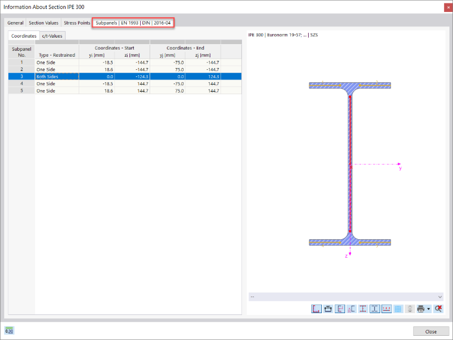Switch to the General tab

pos(15,23)
